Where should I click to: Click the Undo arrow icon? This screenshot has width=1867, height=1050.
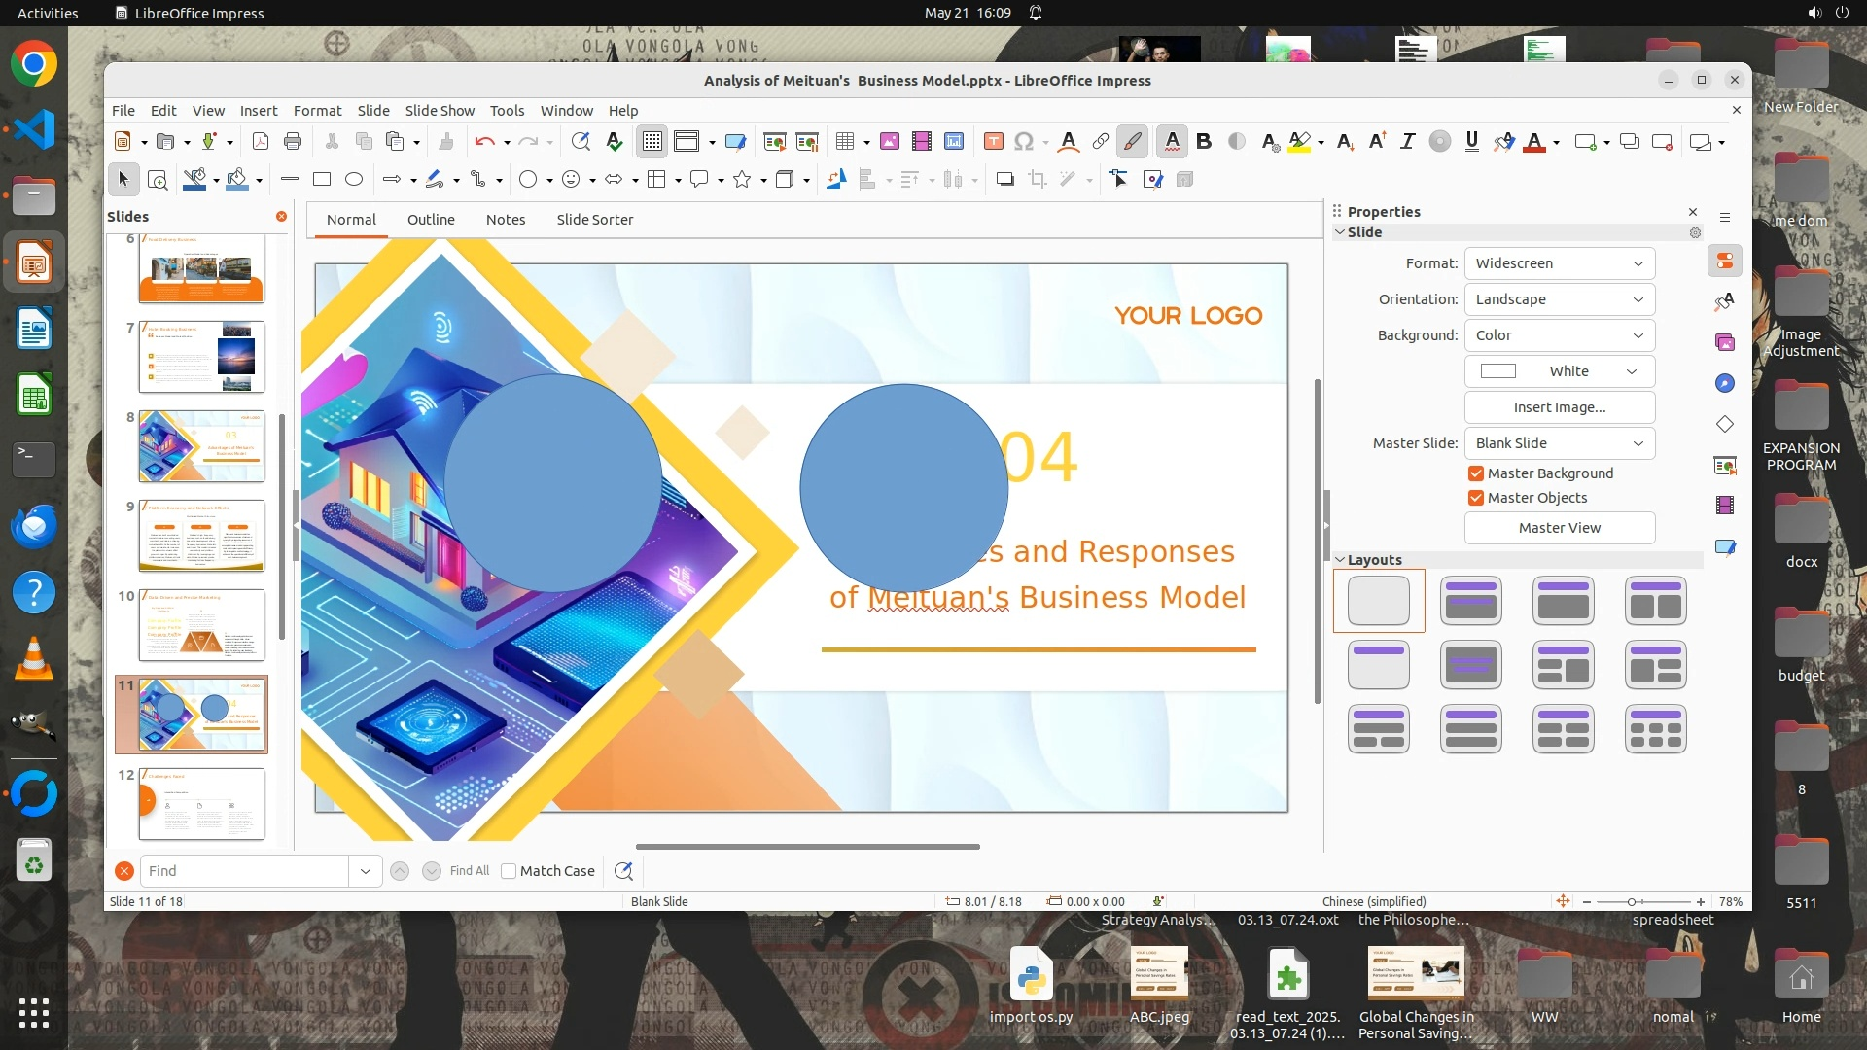[x=484, y=142]
